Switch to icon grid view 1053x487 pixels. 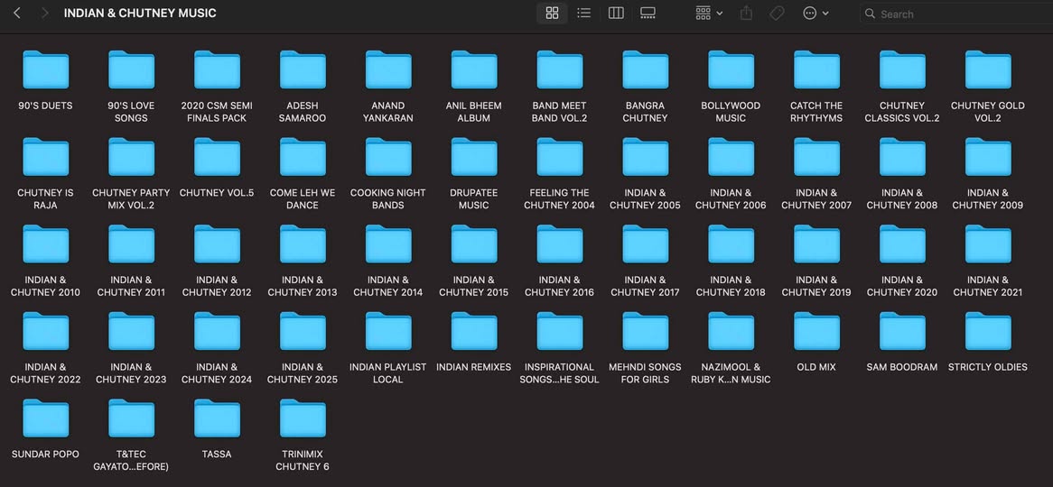click(x=552, y=13)
